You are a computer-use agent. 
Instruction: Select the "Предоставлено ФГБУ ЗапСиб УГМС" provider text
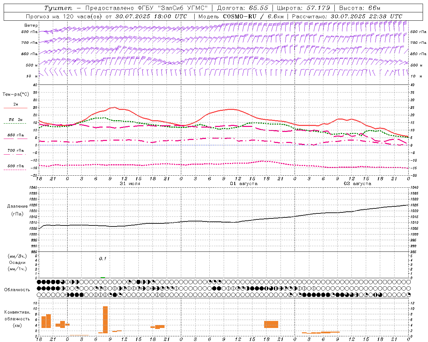point(146,8)
